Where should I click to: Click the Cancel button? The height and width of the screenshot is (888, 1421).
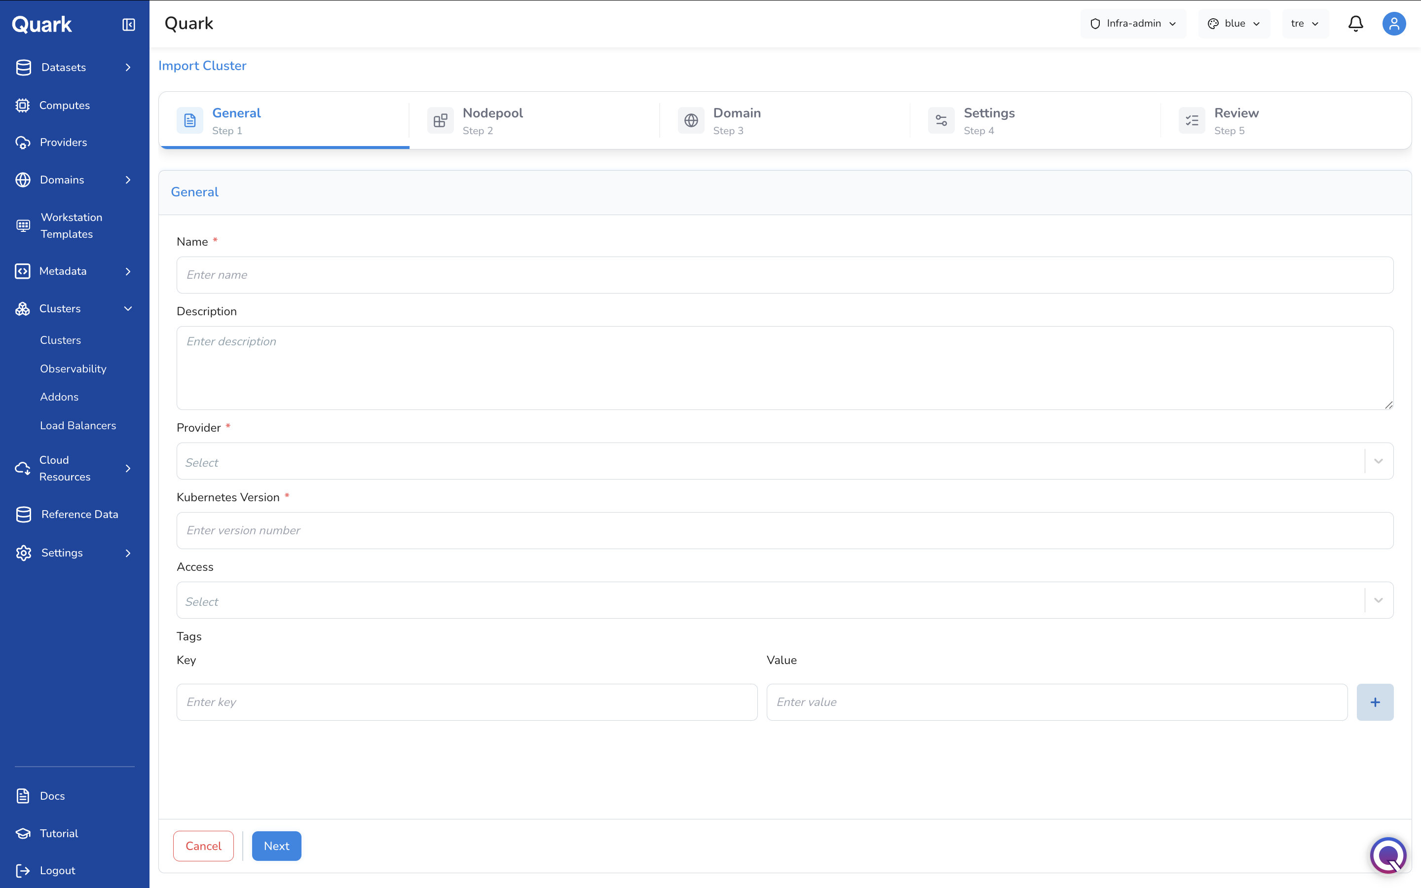(x=203, y=846)
